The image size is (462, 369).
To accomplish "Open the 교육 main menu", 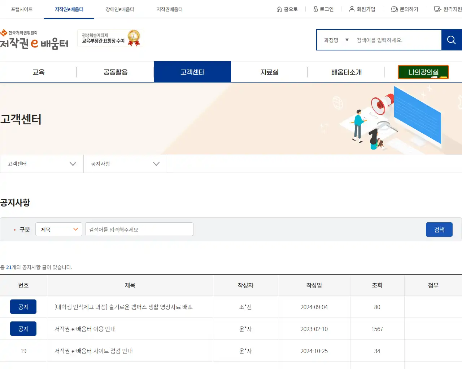I will (39, 72).
